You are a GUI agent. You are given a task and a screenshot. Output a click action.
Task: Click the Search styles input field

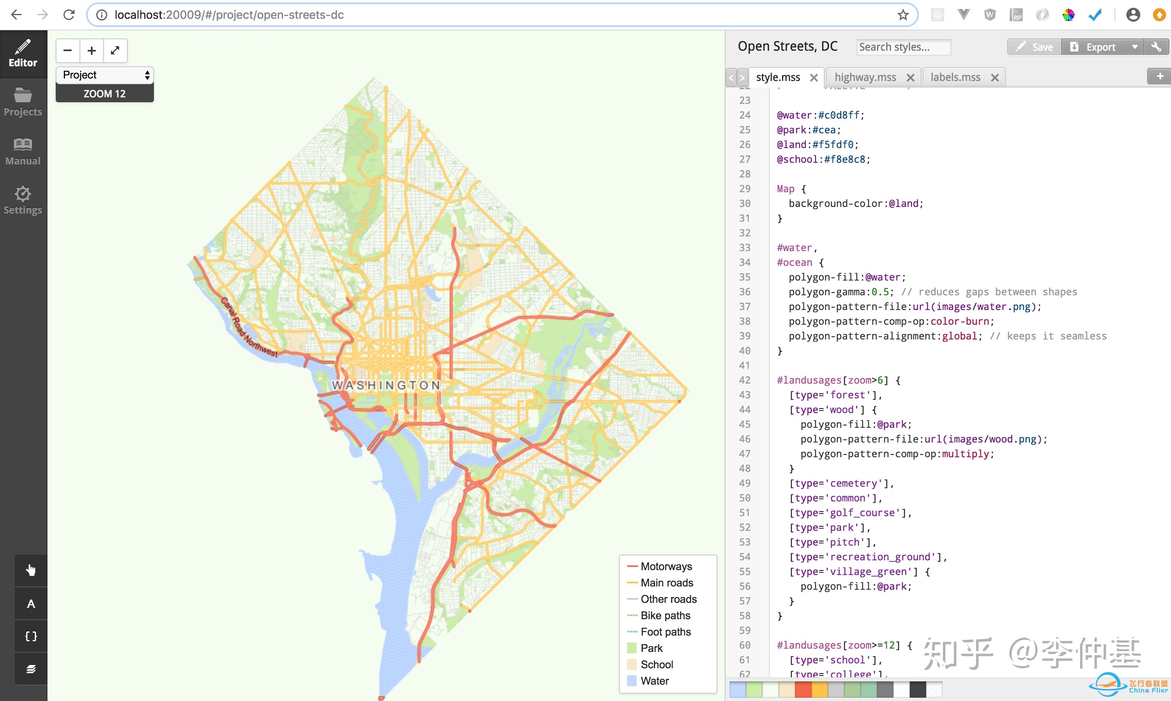(x=903, y=47)
